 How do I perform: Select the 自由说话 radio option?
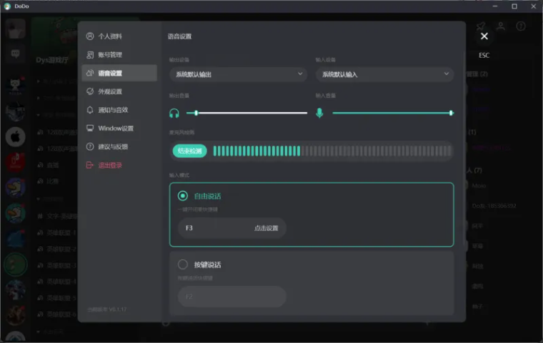click(182, 196)
